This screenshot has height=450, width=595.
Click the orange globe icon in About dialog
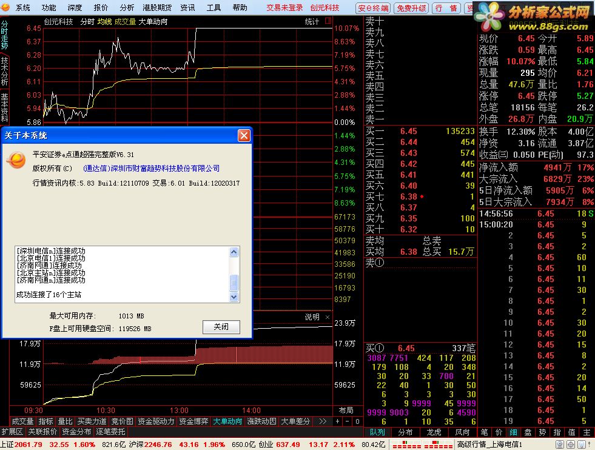tap(16, 160)
